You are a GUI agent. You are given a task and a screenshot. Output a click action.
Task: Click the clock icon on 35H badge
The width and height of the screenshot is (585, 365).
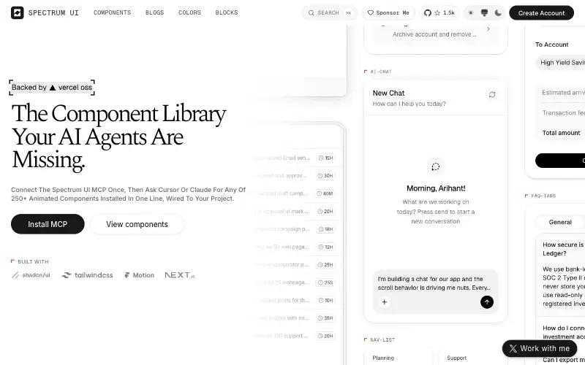click(x=320, y=318)
